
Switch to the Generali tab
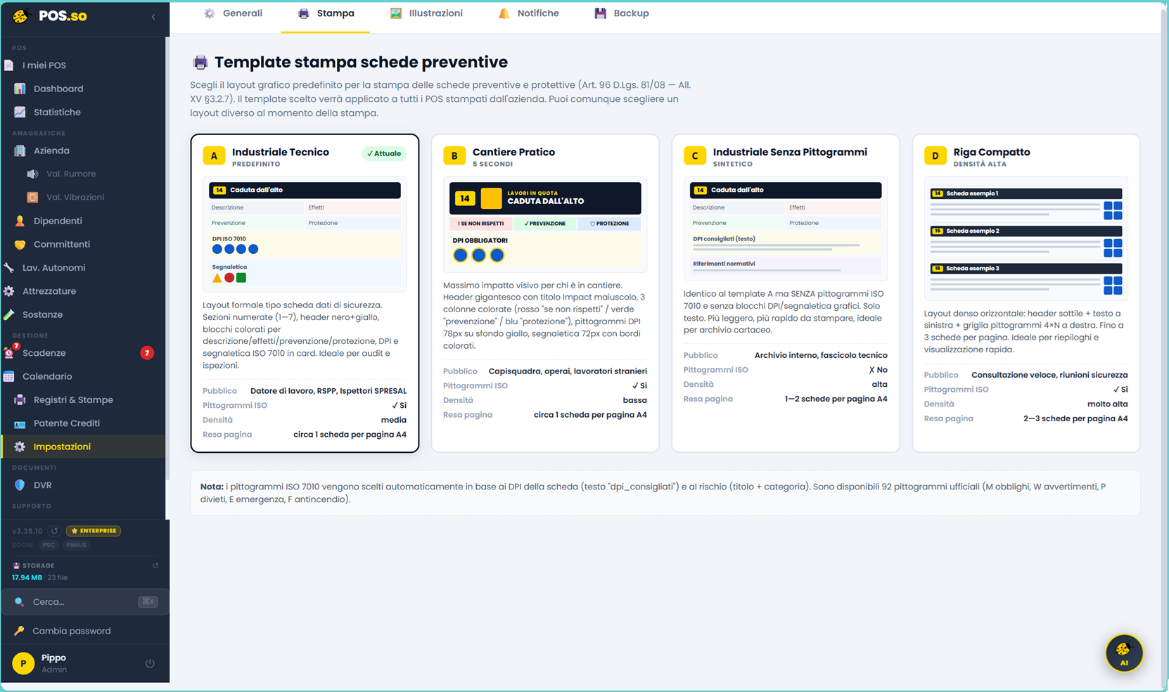click(233, 13)
